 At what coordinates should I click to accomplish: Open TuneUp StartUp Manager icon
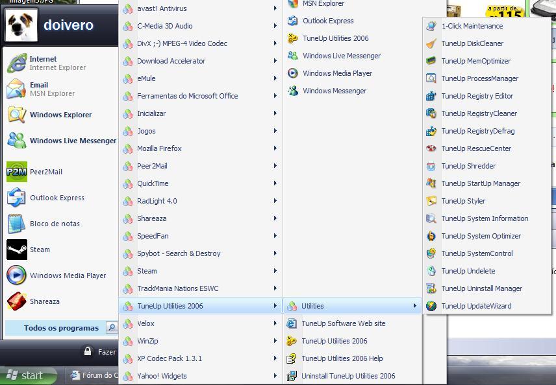pos(431,183)
